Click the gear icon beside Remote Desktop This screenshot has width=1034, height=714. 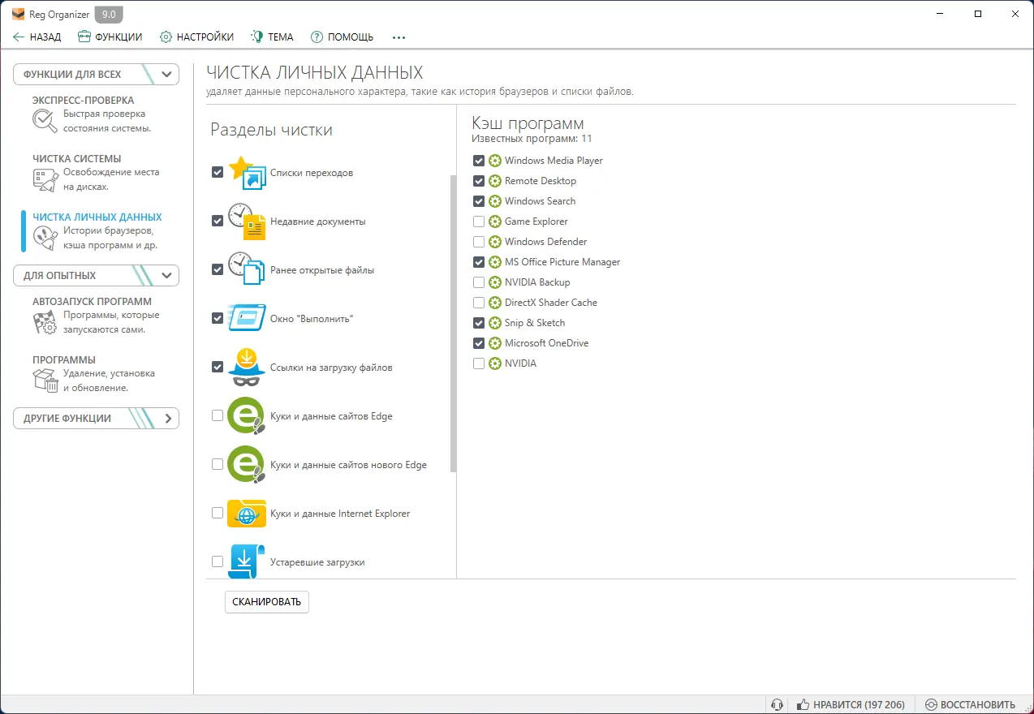[495, 181]
